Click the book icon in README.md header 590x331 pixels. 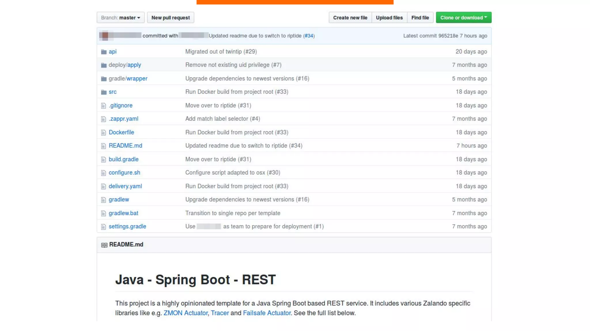point(104,245)
